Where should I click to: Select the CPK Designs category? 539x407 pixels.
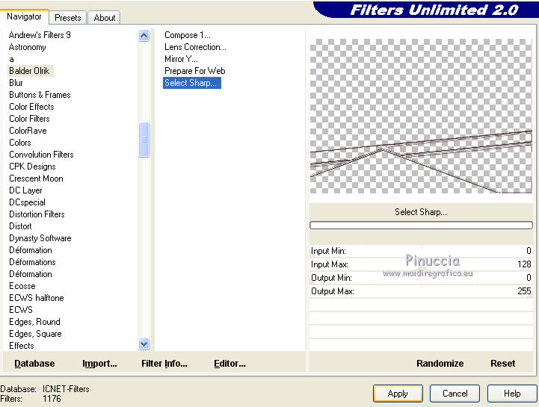[32, 167]
